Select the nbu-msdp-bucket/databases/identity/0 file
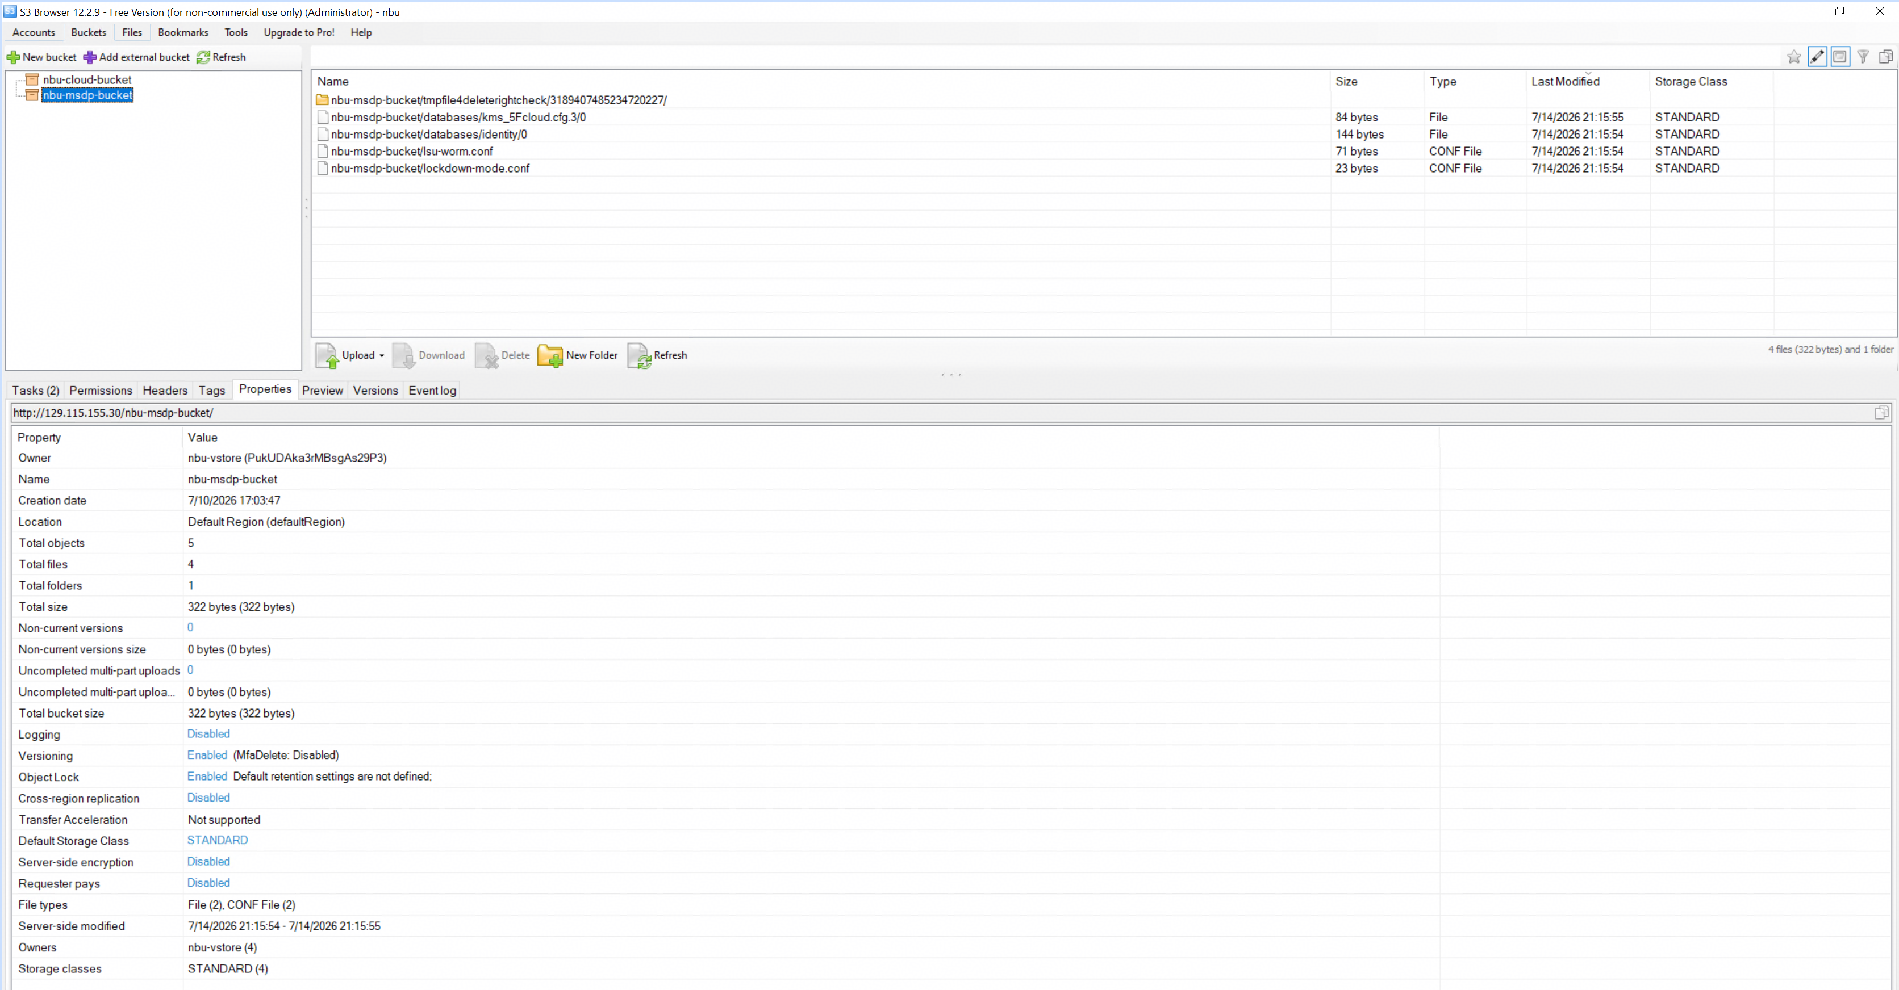 [429, 134]
